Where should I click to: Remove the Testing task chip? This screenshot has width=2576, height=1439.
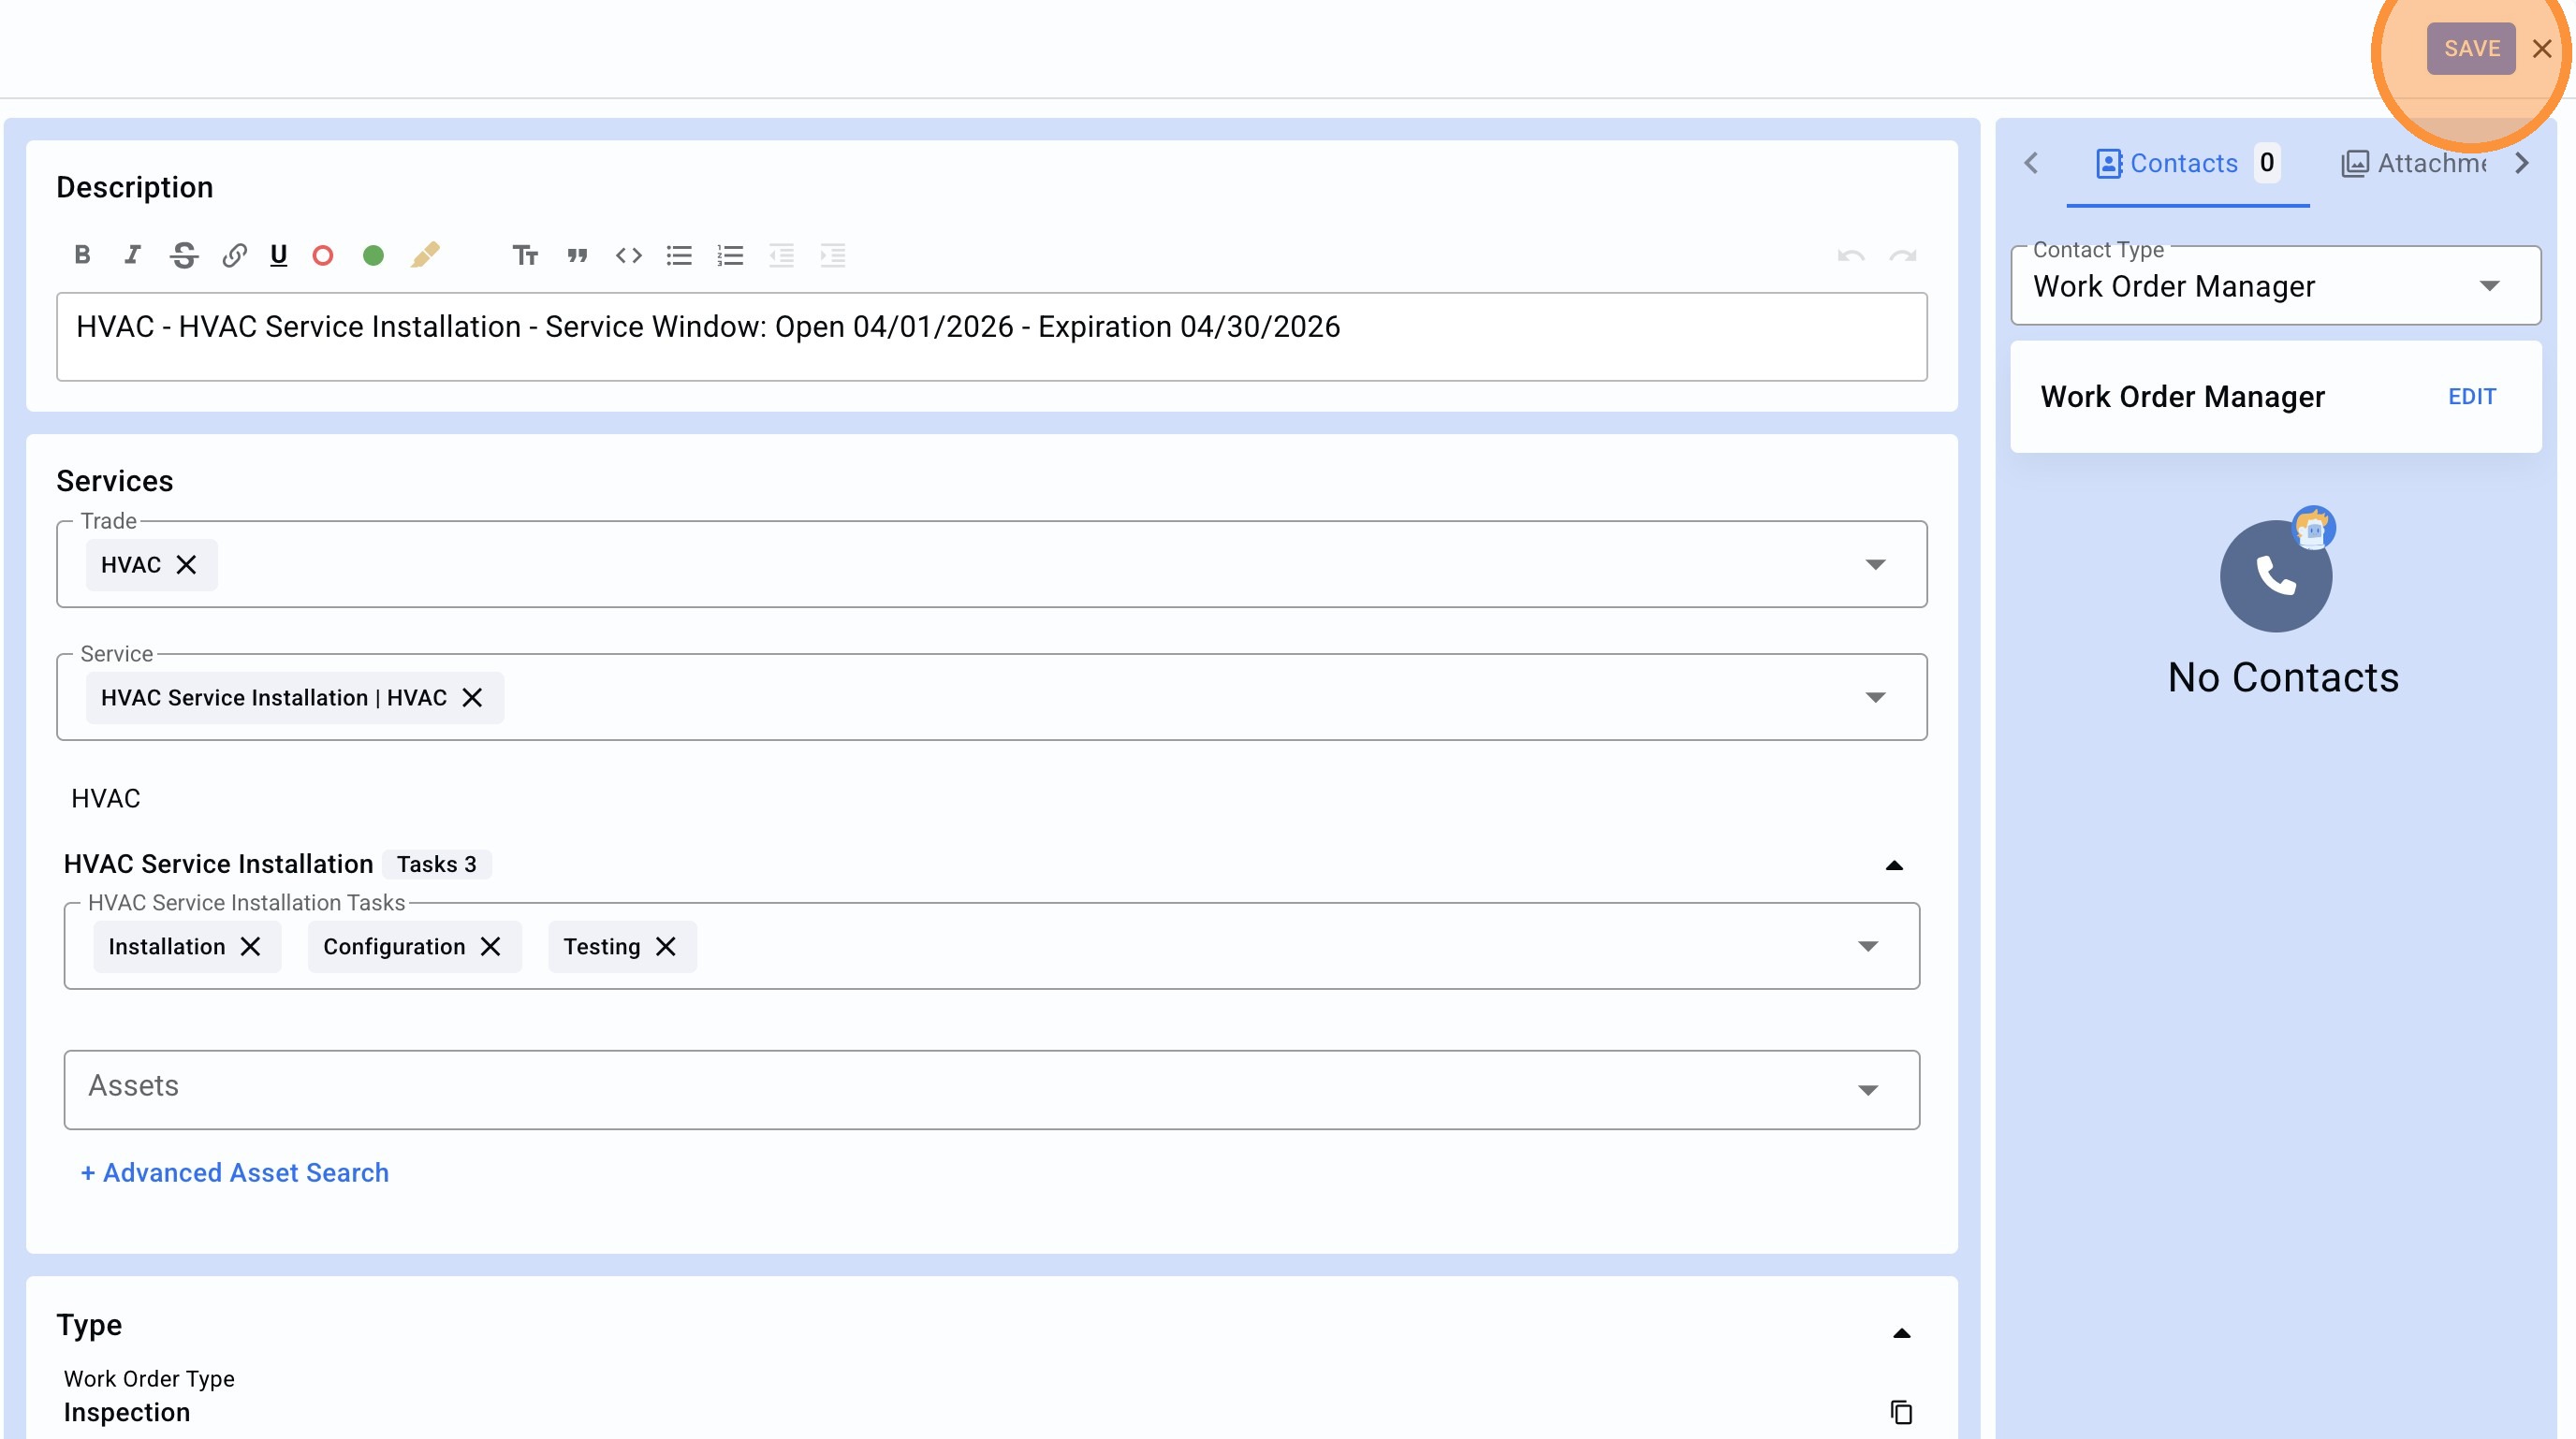[x=665, y=946]
